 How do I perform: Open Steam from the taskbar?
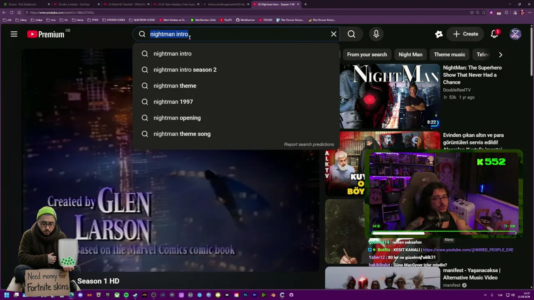pyautogui.click(x=136, y=295)
